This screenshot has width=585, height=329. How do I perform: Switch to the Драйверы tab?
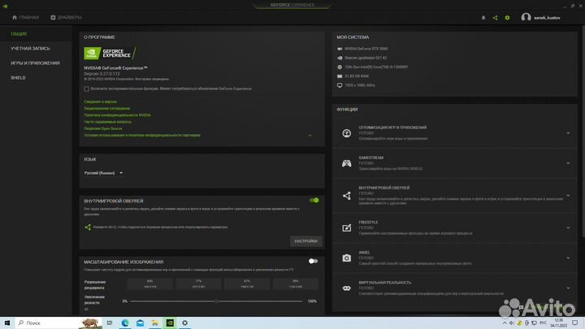point(66,18)
